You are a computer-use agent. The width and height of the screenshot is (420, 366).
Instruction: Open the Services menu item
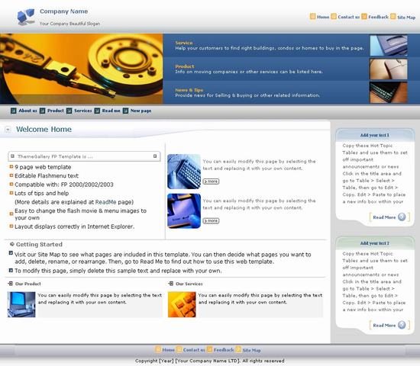[82, 111]
